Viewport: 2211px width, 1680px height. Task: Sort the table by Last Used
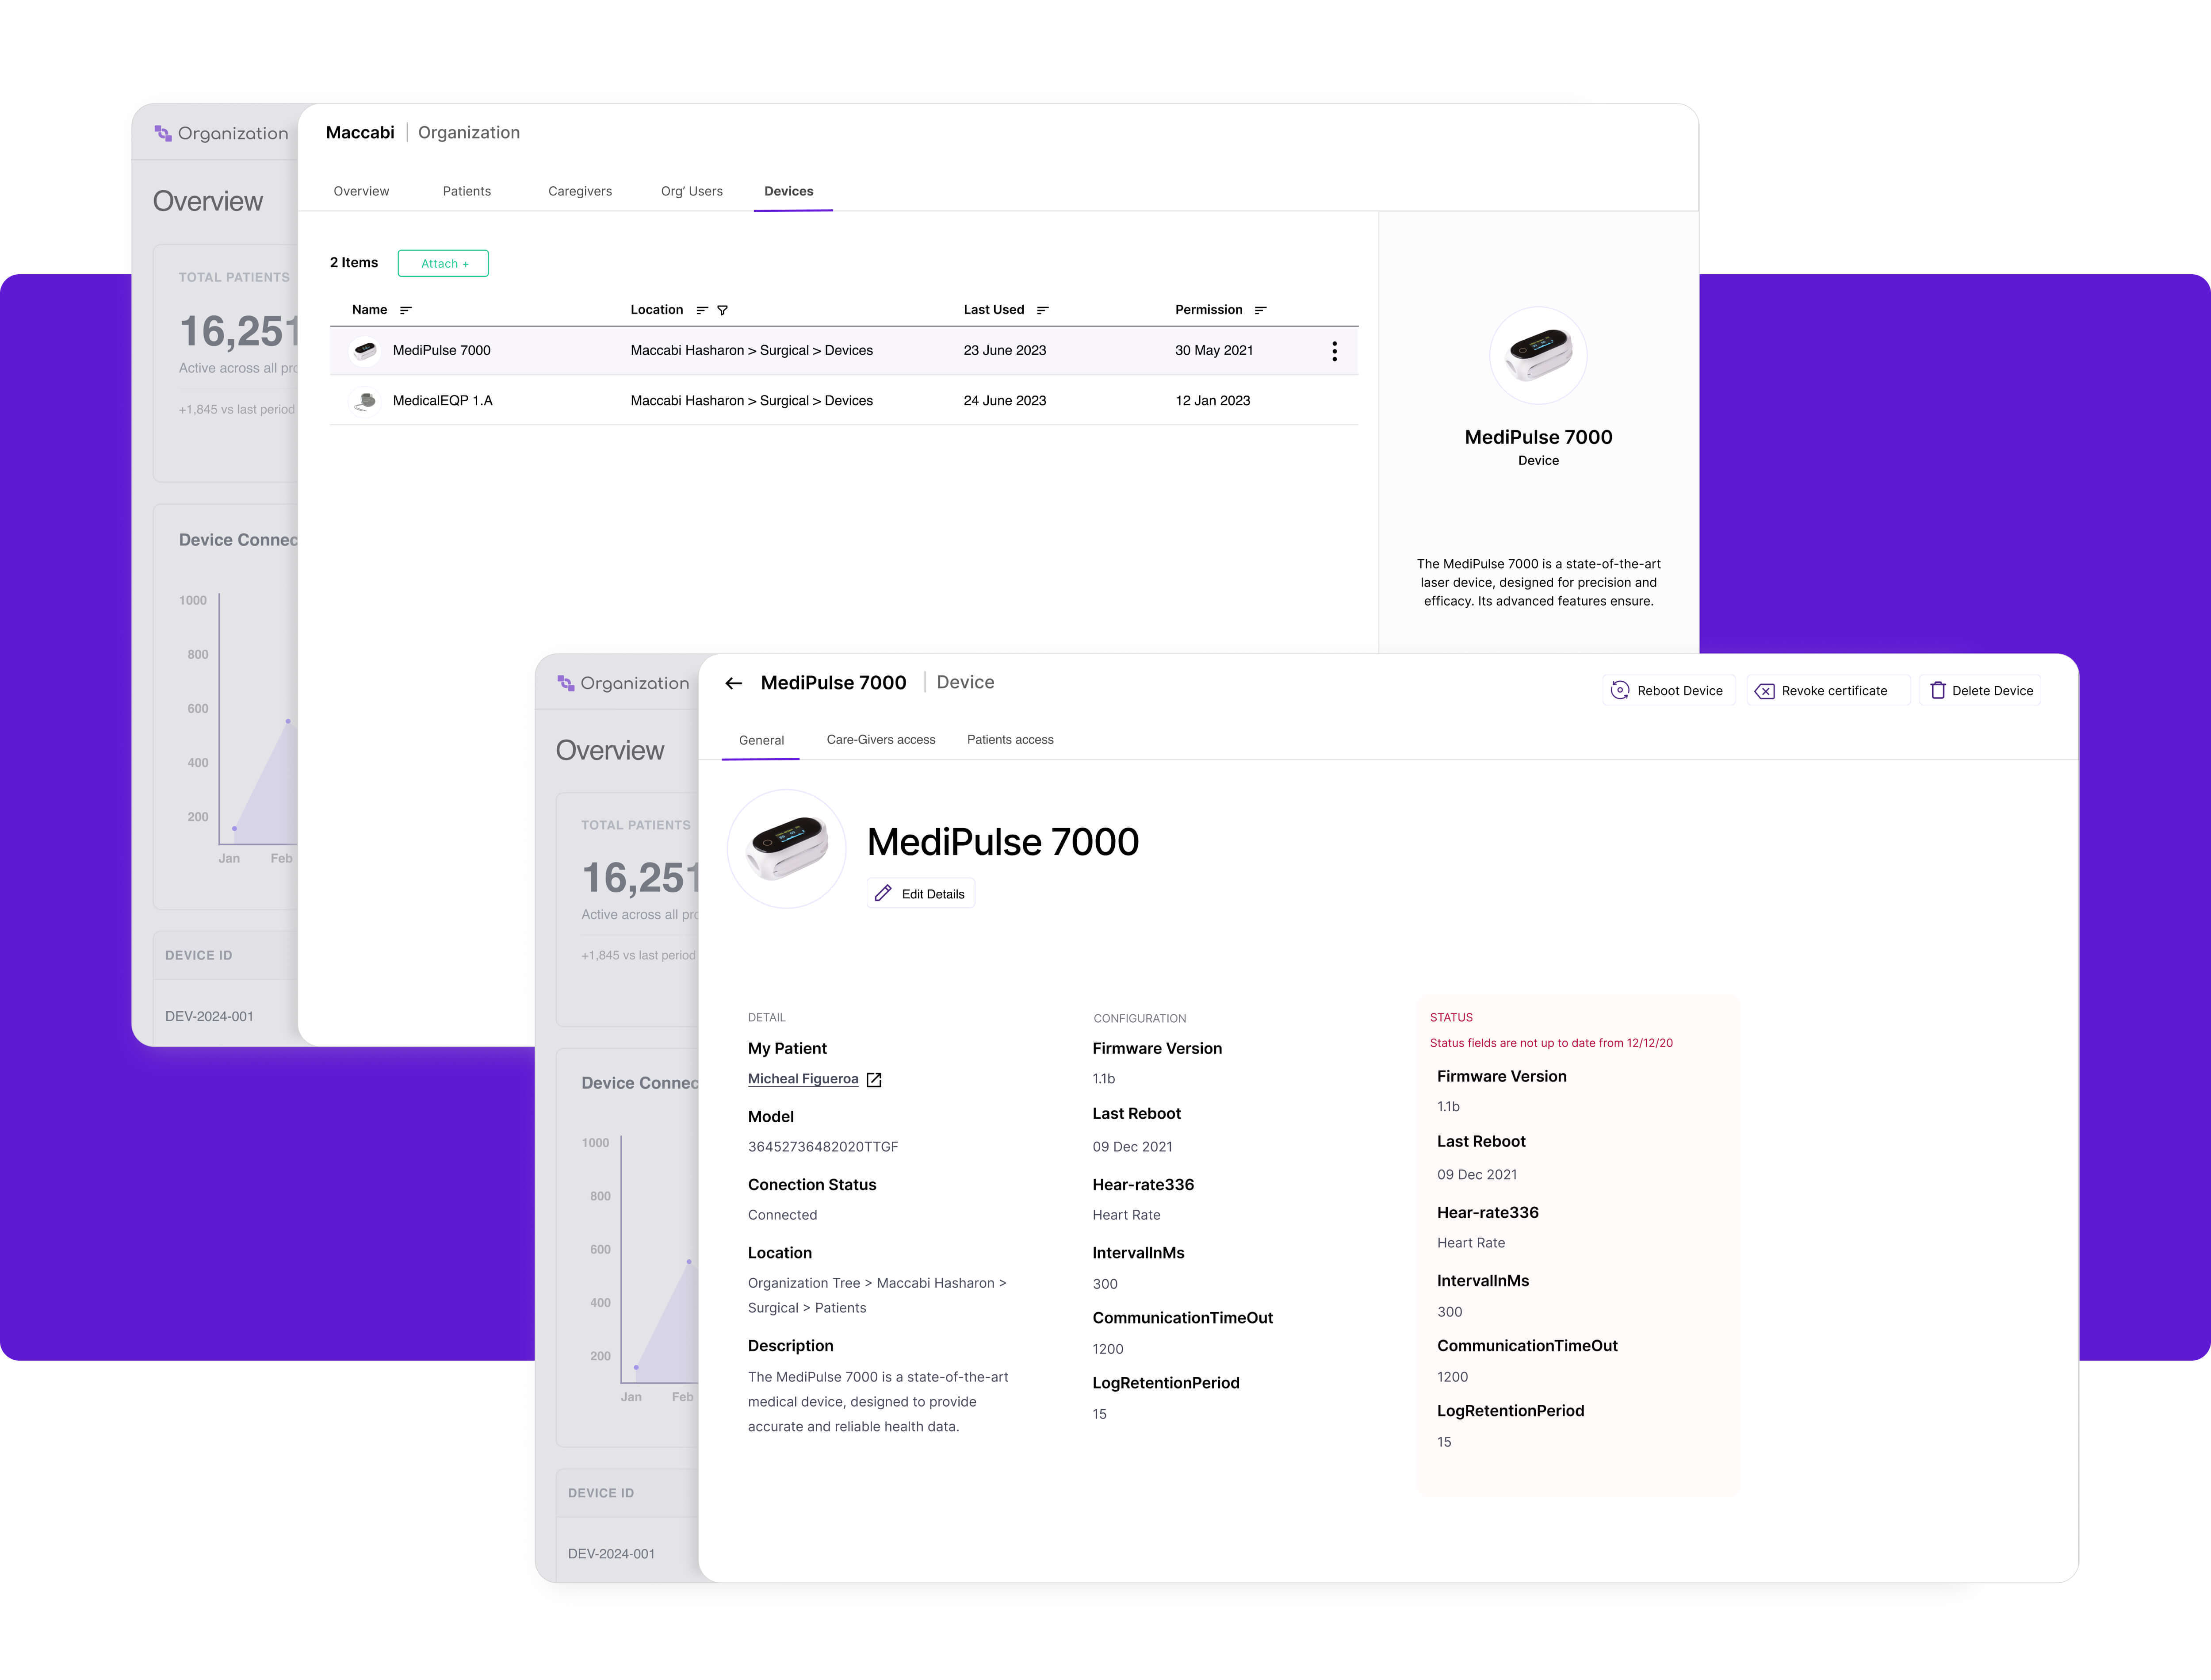point(1043,310)
